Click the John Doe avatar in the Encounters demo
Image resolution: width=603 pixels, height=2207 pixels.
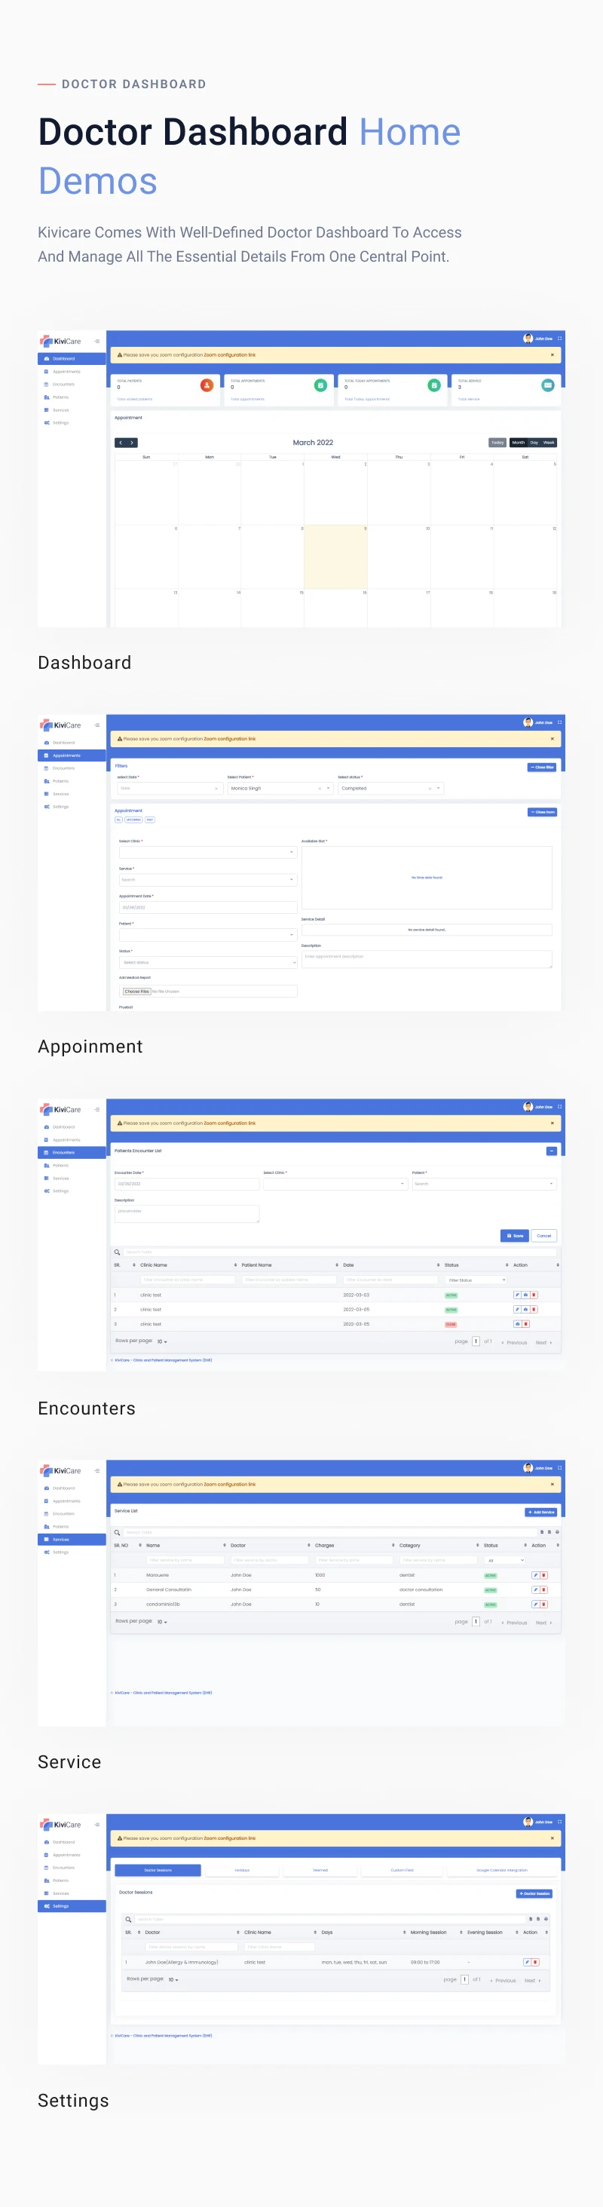pyautogui.click(x=528, y=1107)
